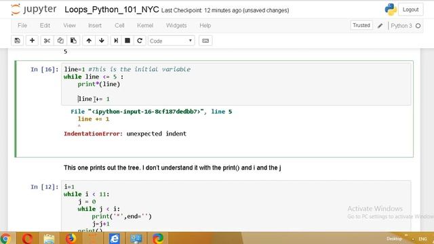Viewport: 434px width, 244px height.
Task: Open Opera from the taskbar
Action: tap(27, 238)
